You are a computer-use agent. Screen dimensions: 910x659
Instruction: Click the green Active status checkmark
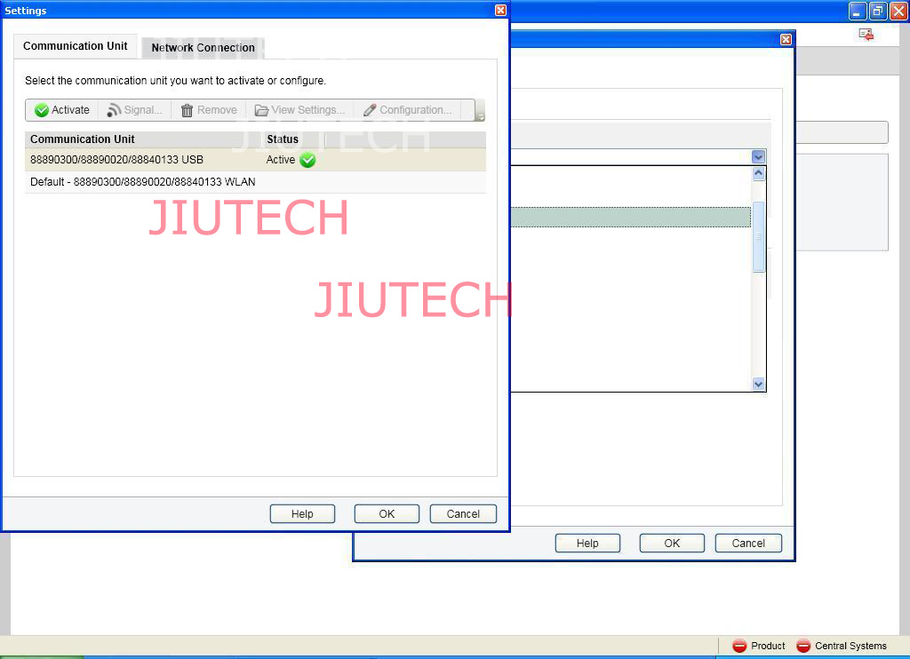307,160
